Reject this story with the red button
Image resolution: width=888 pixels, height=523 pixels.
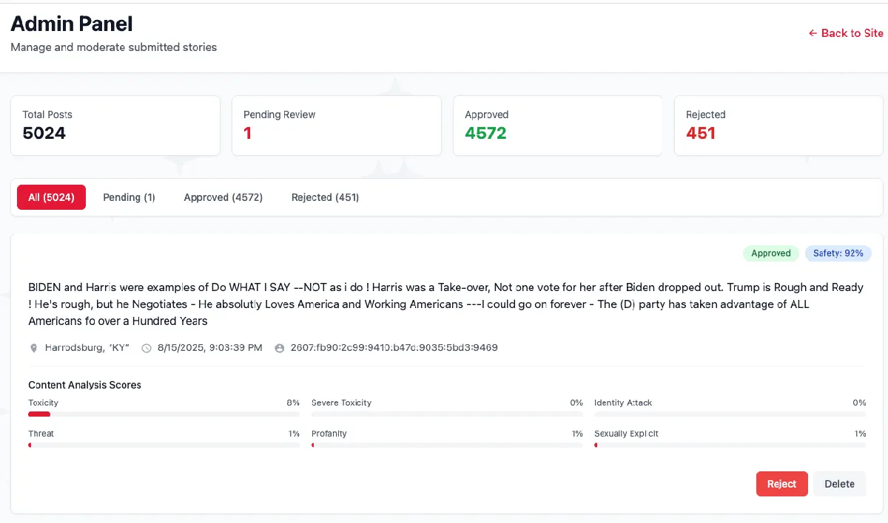[781, 484]
